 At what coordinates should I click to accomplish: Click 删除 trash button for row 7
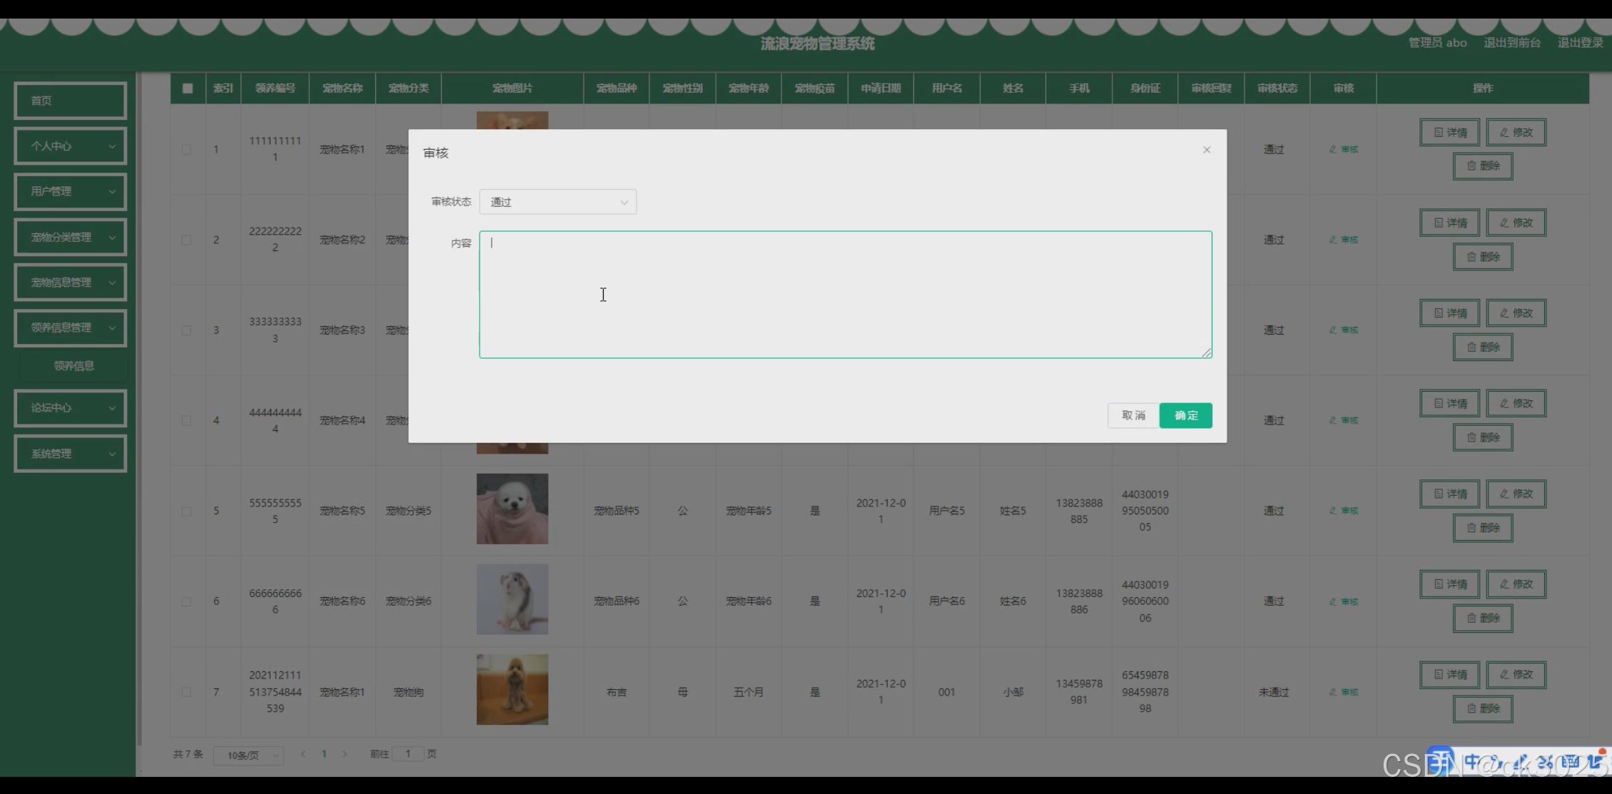pos(1482,708)
